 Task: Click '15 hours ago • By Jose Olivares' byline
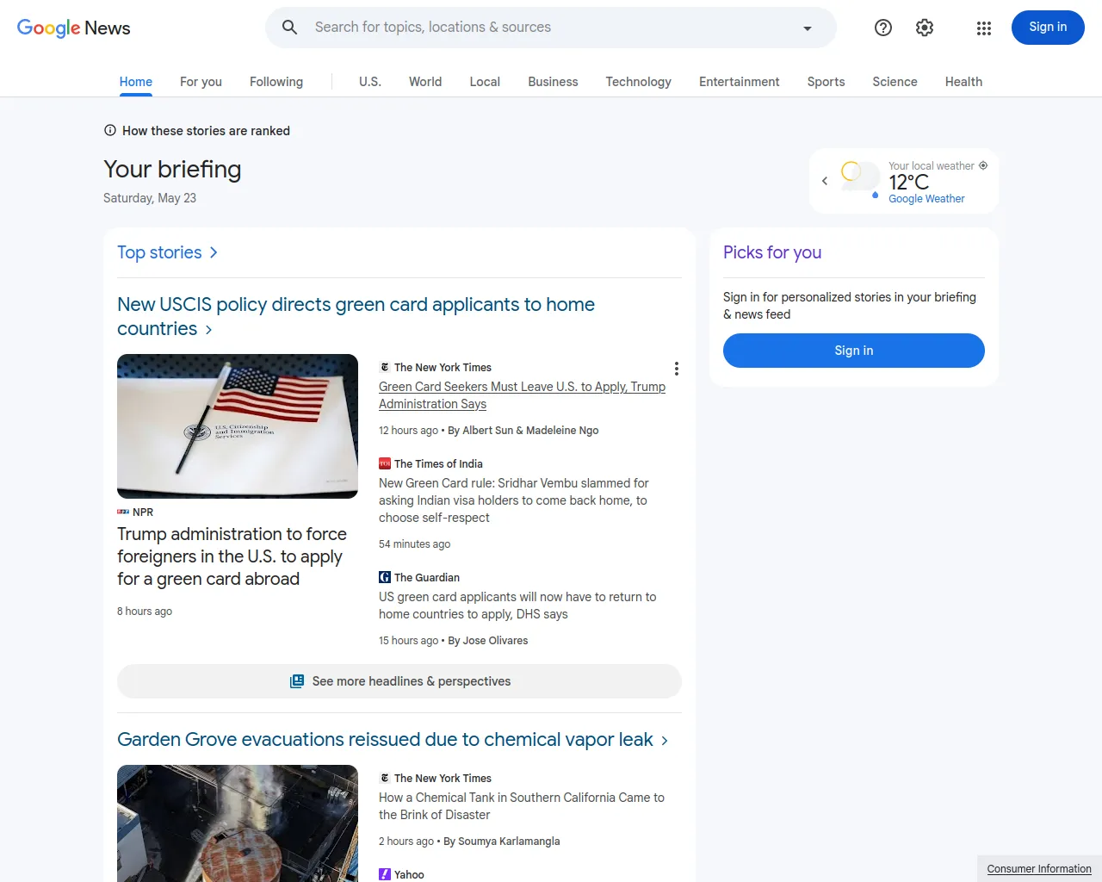[x=453, y=641]
